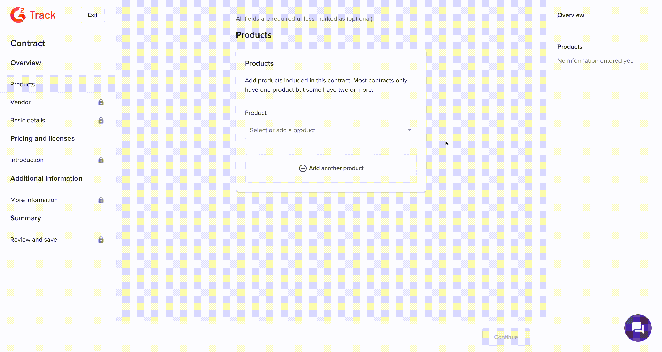Expand the product dropdown arrow
662x352 pixels.
(409, 130)
